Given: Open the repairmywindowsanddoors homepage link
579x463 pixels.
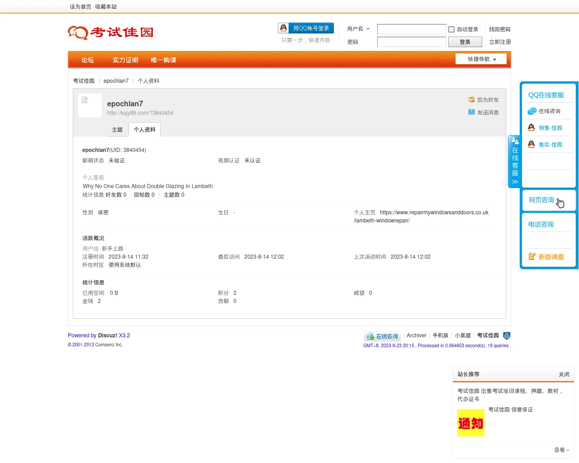Looking at the screenshot, I should pyautogui.click(x=421, y=217).
